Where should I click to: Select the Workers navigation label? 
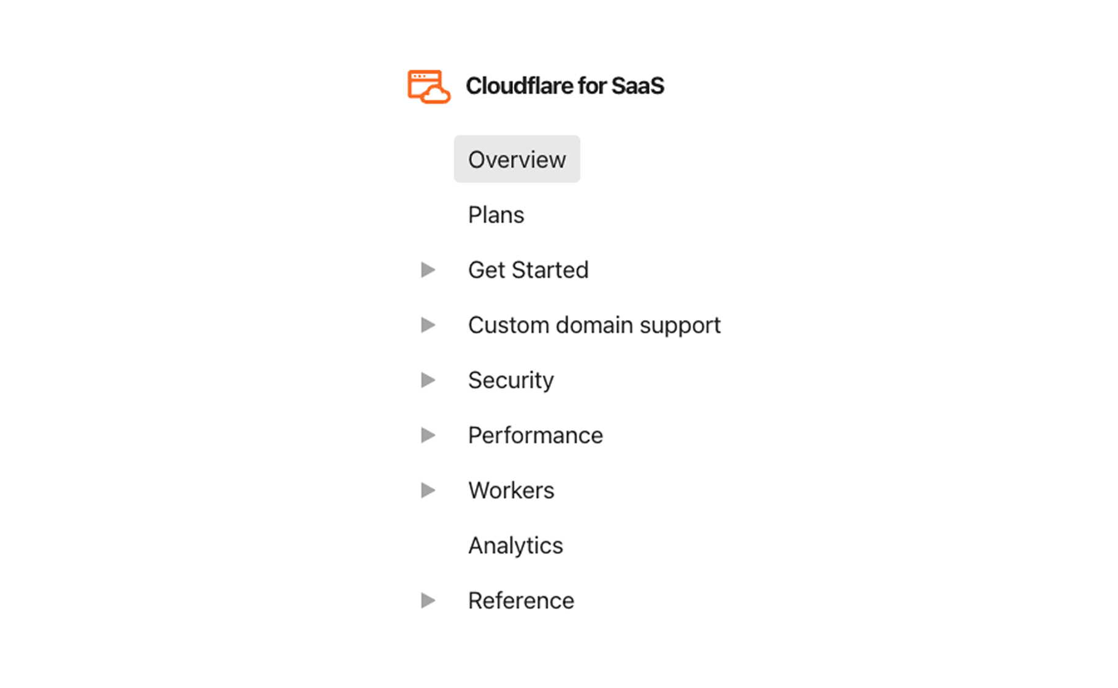pyautogui.click(x=511, y=490)
